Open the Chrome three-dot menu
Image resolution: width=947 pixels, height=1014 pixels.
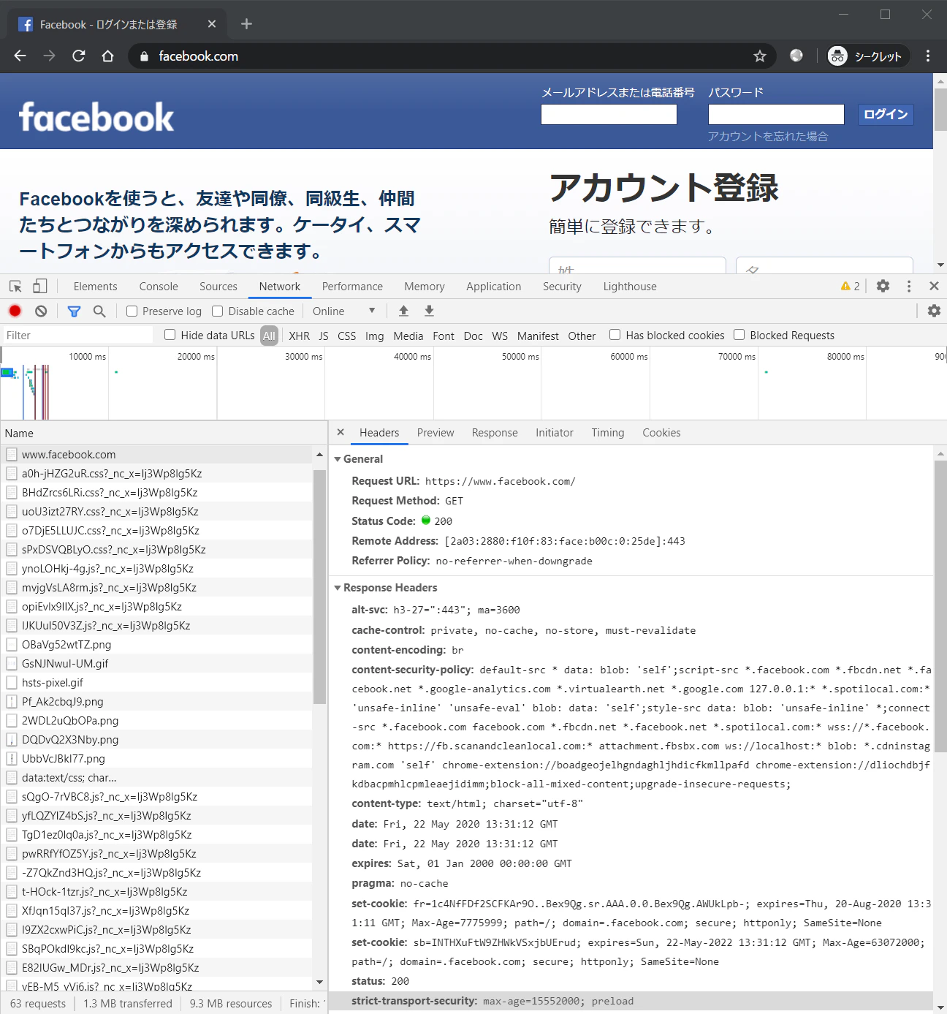(x=928, y=56)
